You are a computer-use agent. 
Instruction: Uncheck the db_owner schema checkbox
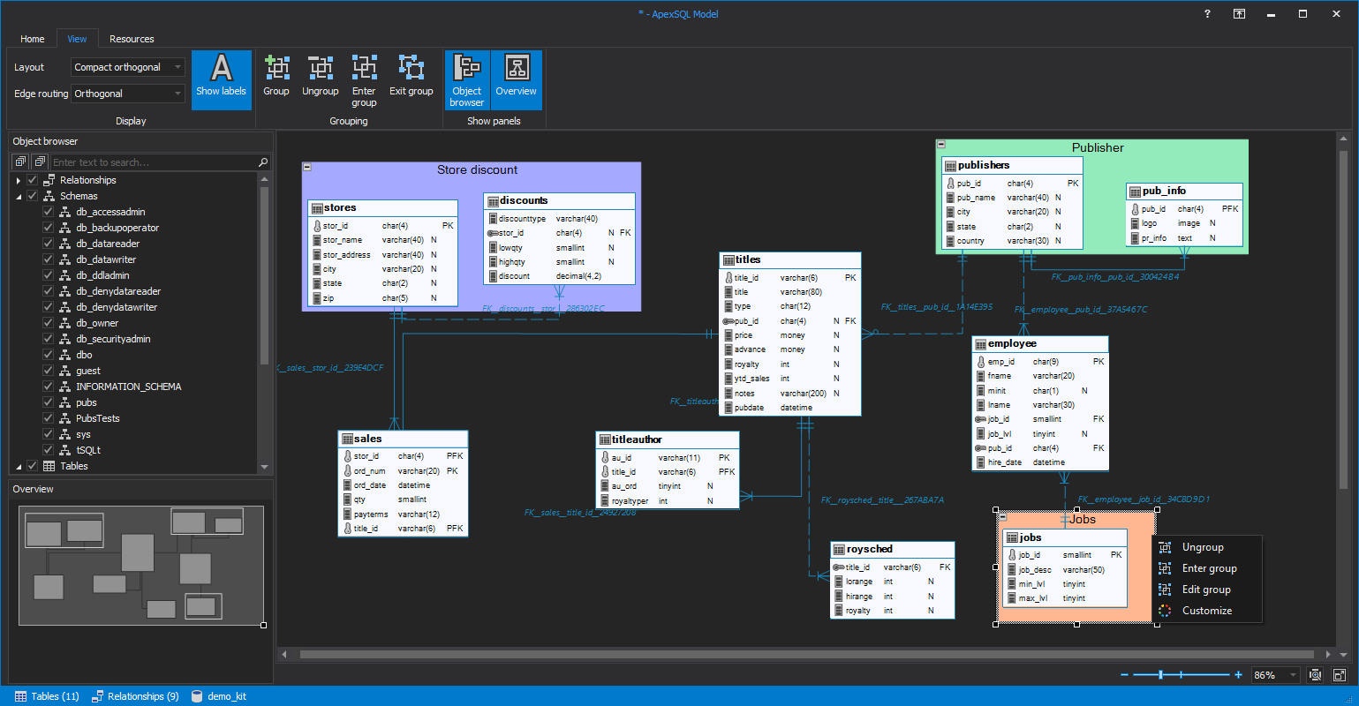pyautogui.click(x=49, y=323)
